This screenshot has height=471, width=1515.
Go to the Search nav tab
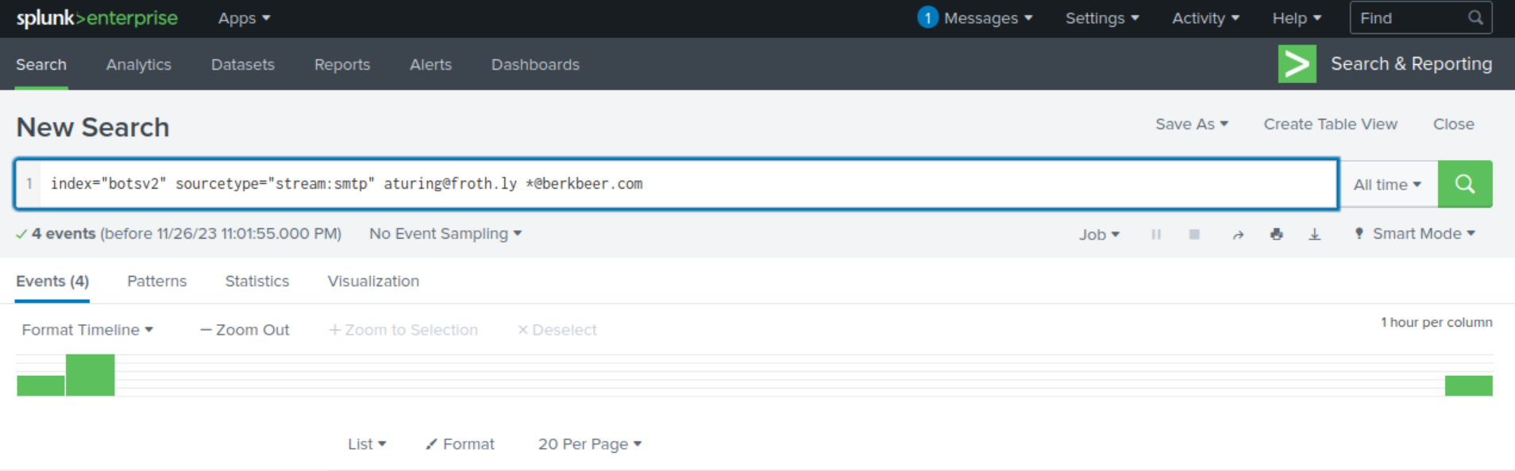41,64
